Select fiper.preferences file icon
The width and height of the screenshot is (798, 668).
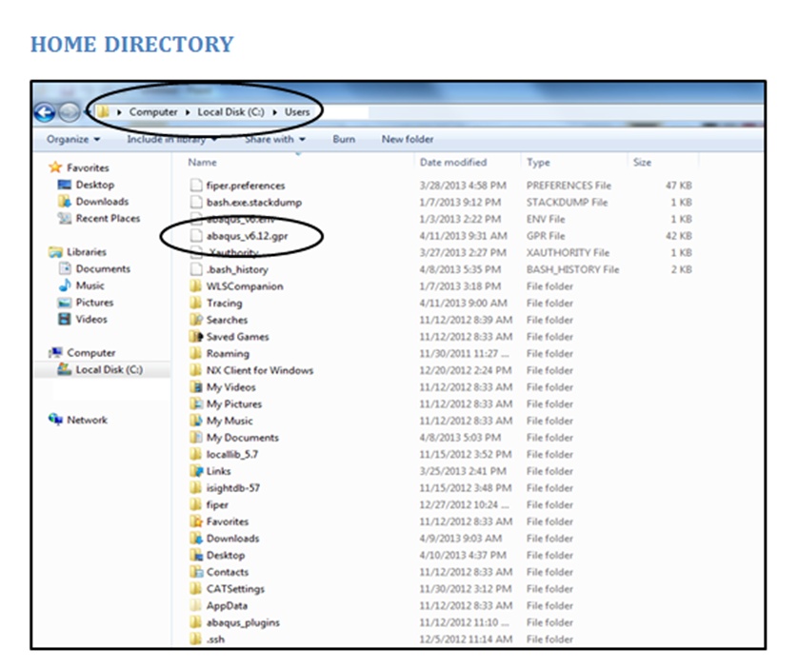coord(196,185)
